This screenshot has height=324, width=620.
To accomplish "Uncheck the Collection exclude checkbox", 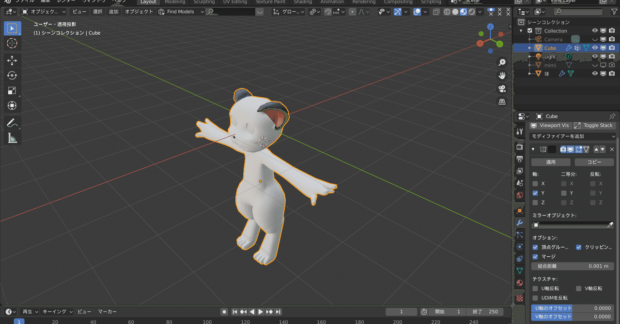I will point(529,31).
